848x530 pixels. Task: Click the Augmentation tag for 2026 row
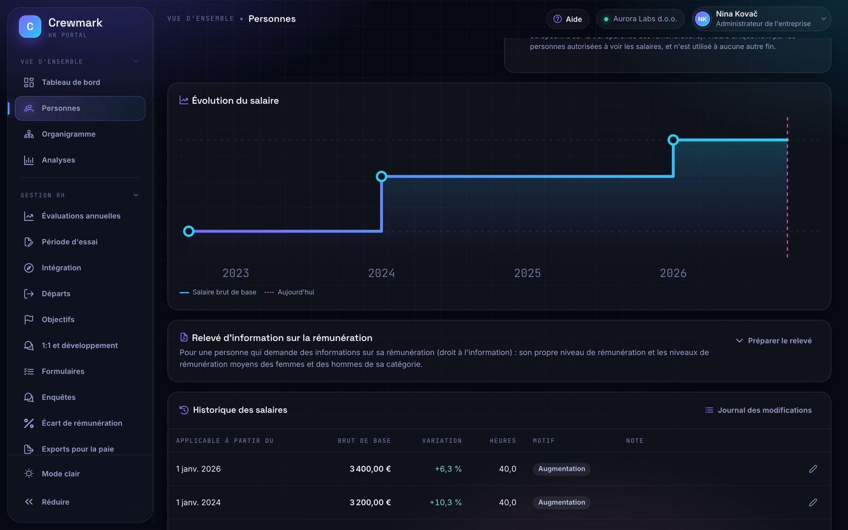pos(561,469)
